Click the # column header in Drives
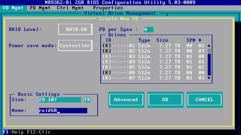The width and height of the screenshot is (241, 135). tap(200, 40)
